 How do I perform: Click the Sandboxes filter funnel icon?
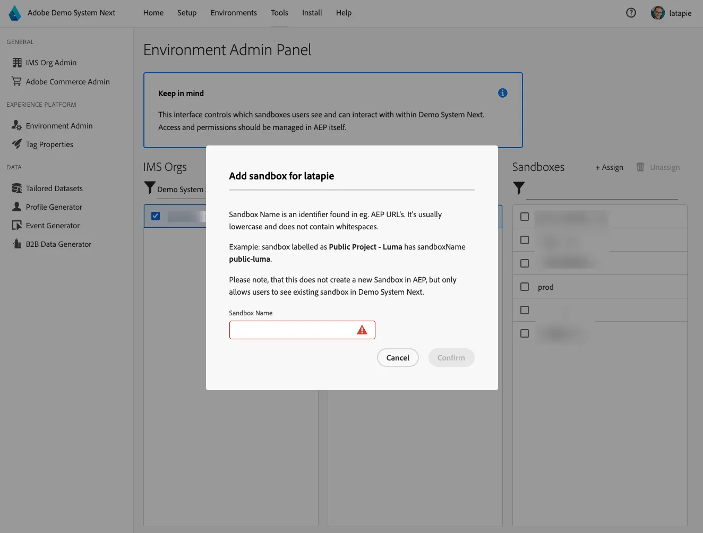(519, 187)
